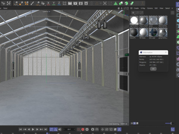
Task: Click the paint brush tool icon
Action: click(x=32, y=3)
